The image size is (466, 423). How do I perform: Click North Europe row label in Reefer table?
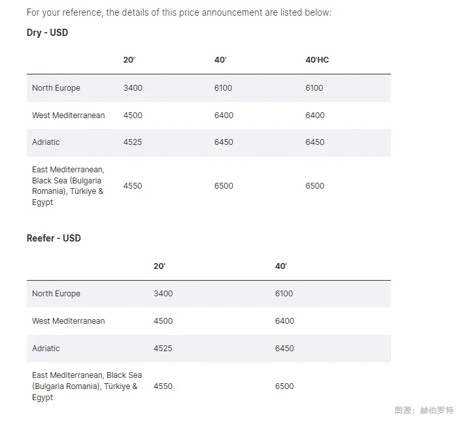(56, 294)
